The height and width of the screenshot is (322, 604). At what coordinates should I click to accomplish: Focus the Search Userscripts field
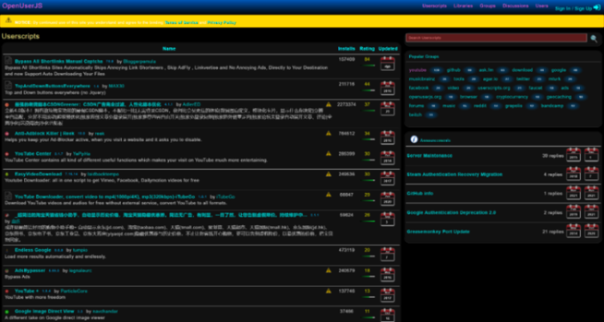click(x=496, y=38)
